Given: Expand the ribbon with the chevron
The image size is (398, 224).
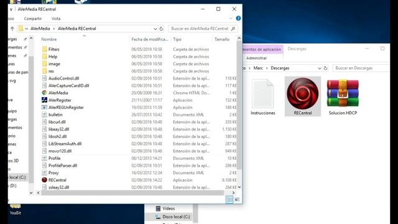Looking at the screenshot, I should click(x=231, y=18).
